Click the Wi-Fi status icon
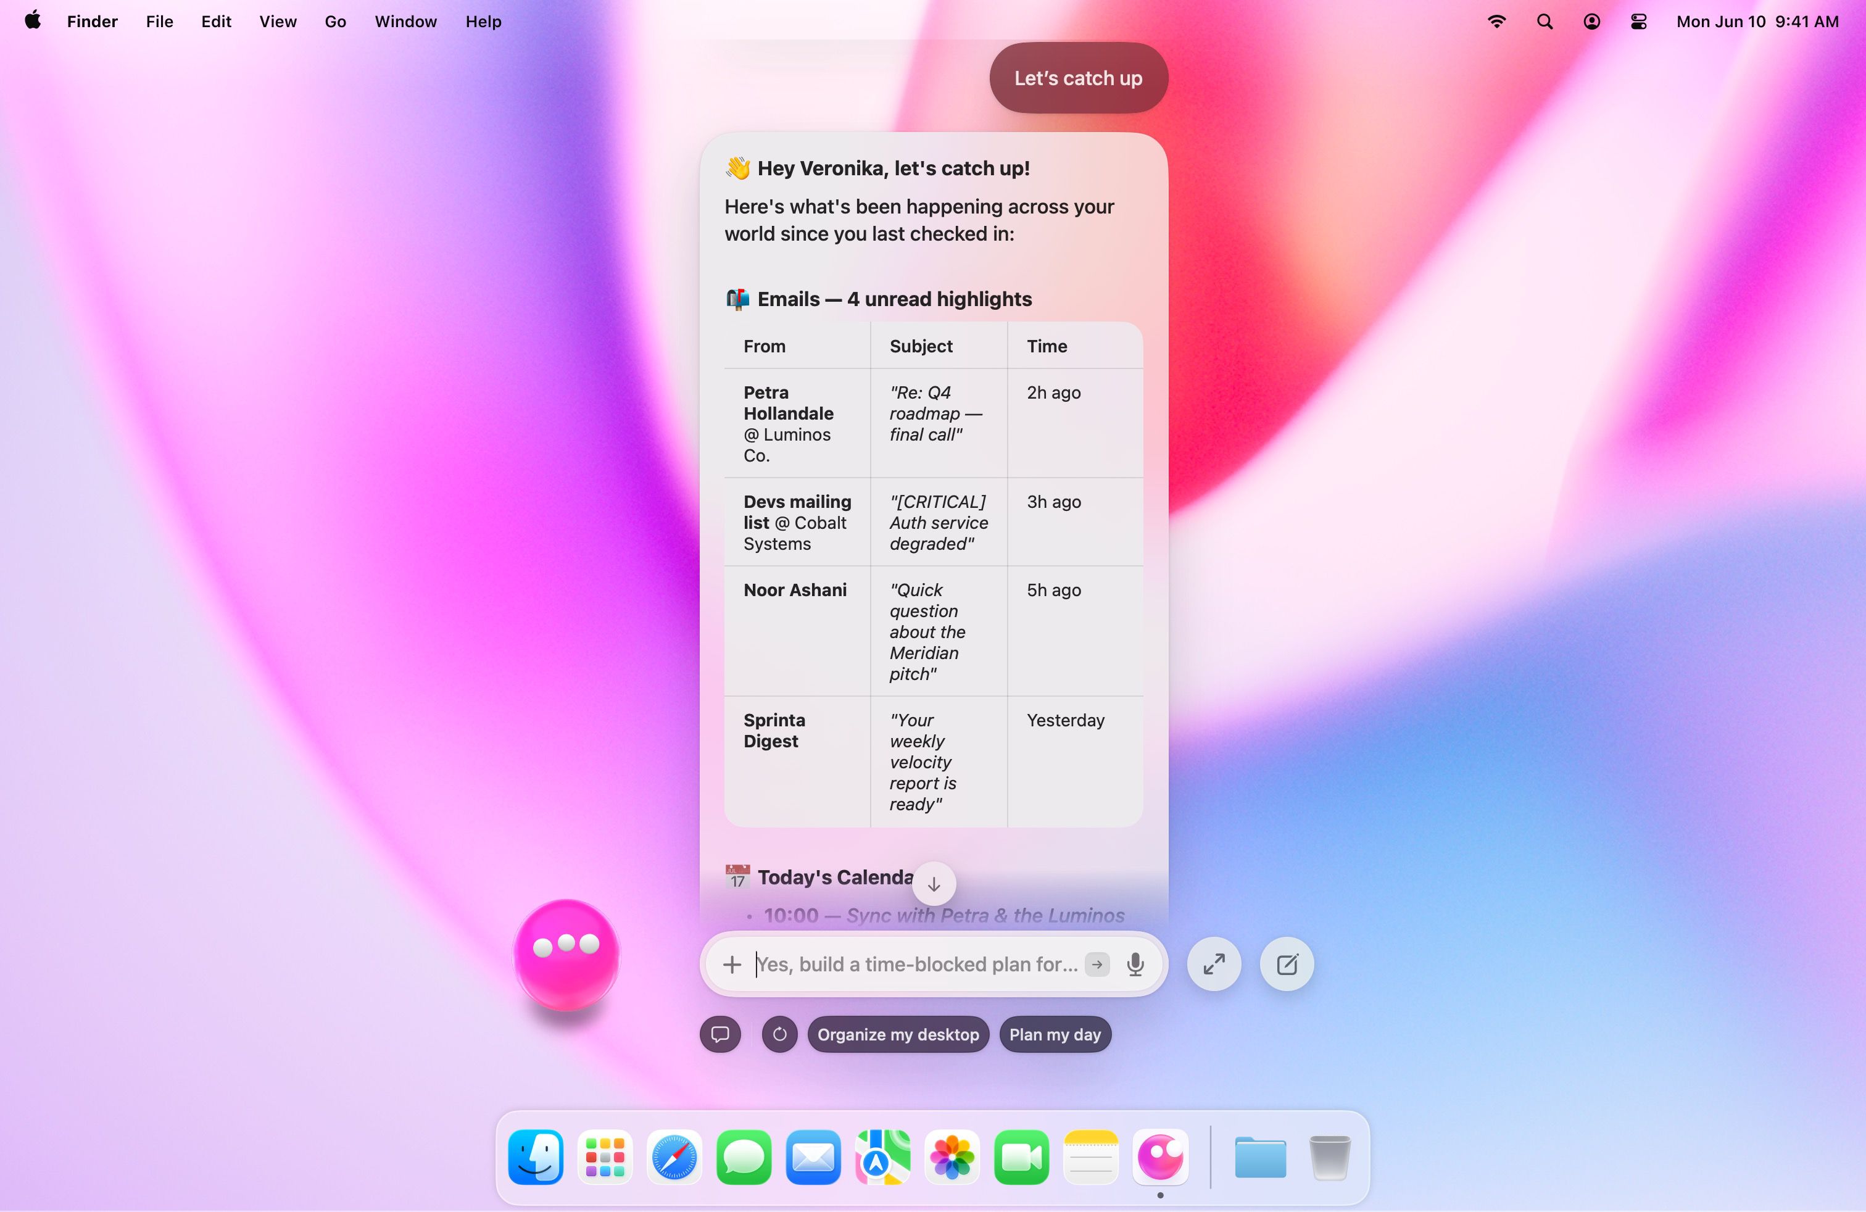 pos(1497,22)
